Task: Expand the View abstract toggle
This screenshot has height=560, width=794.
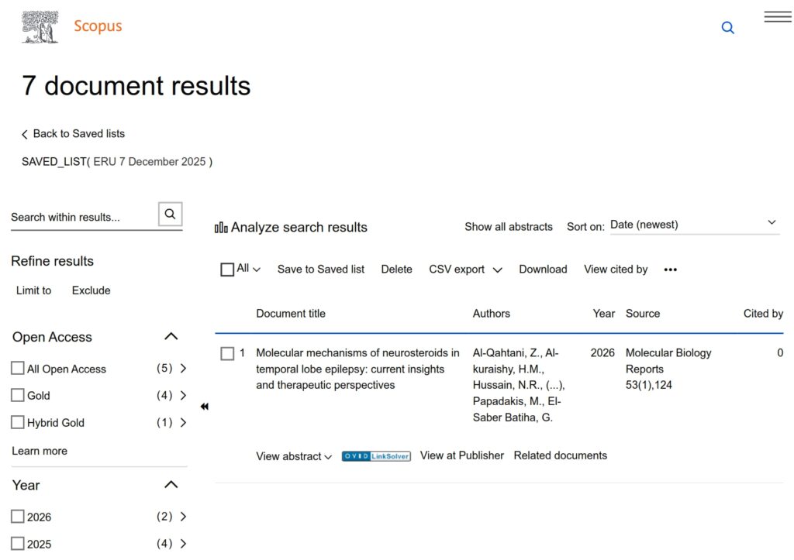Action: pos(294,456)
